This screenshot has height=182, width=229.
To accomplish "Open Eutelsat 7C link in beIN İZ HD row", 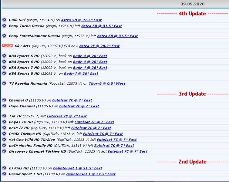I will point(91,128).
